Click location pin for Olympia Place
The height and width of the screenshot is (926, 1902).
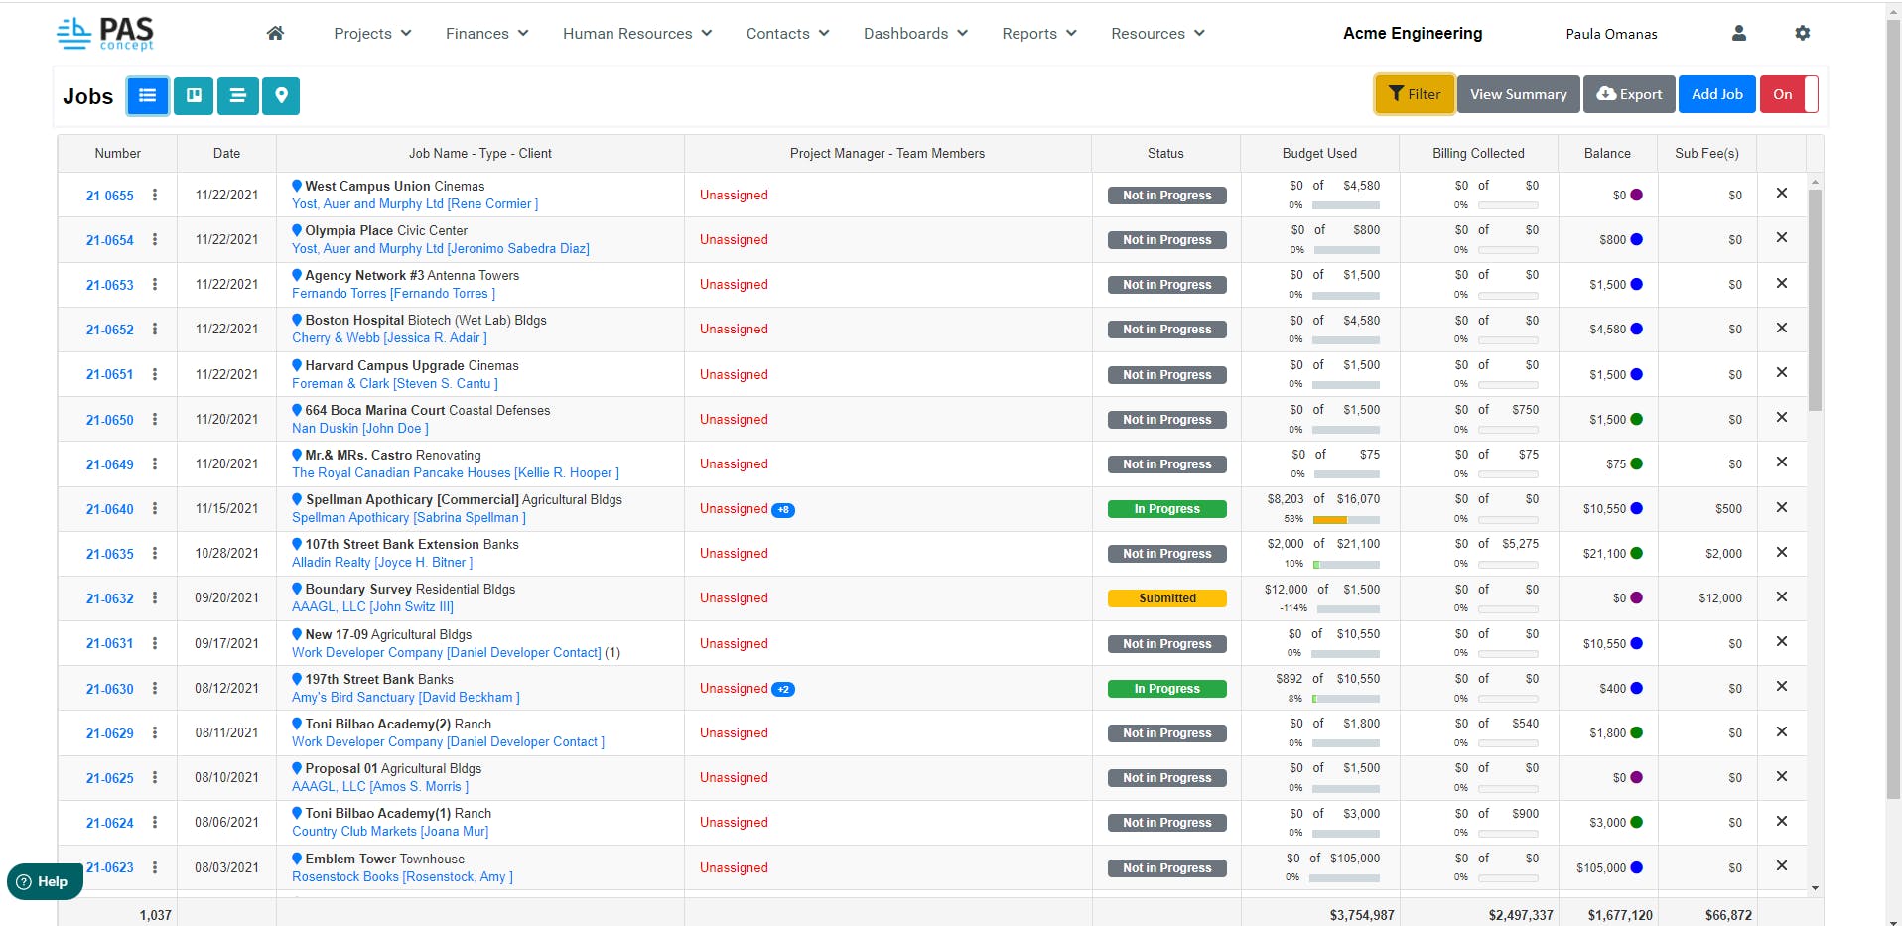pyautogui.click(x=297, y=230)
